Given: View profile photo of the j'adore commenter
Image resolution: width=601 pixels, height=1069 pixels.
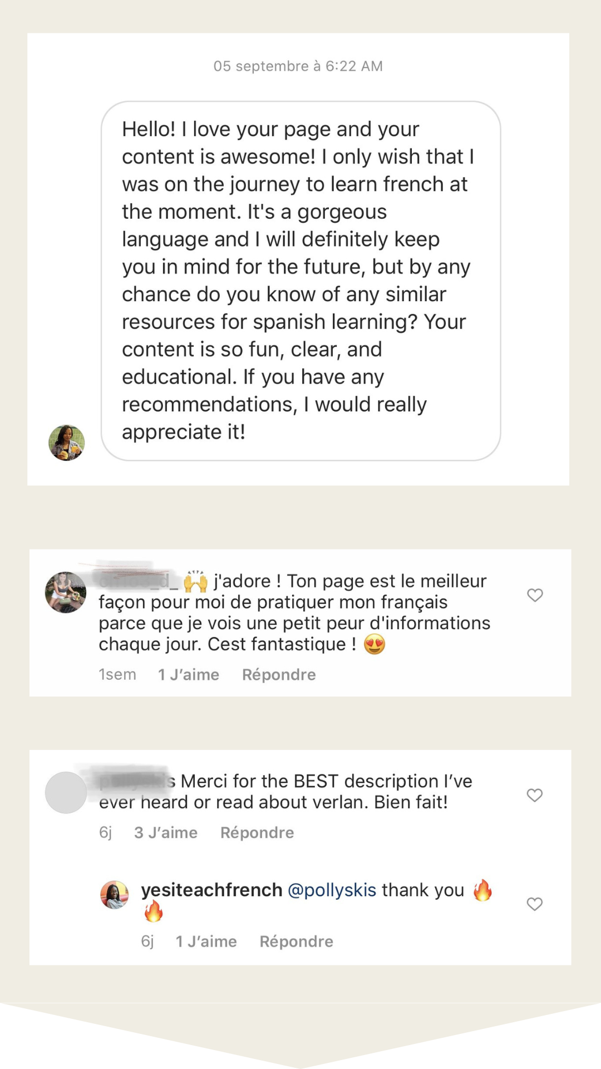Looking at the screenshot, I should tap(66, 592).
